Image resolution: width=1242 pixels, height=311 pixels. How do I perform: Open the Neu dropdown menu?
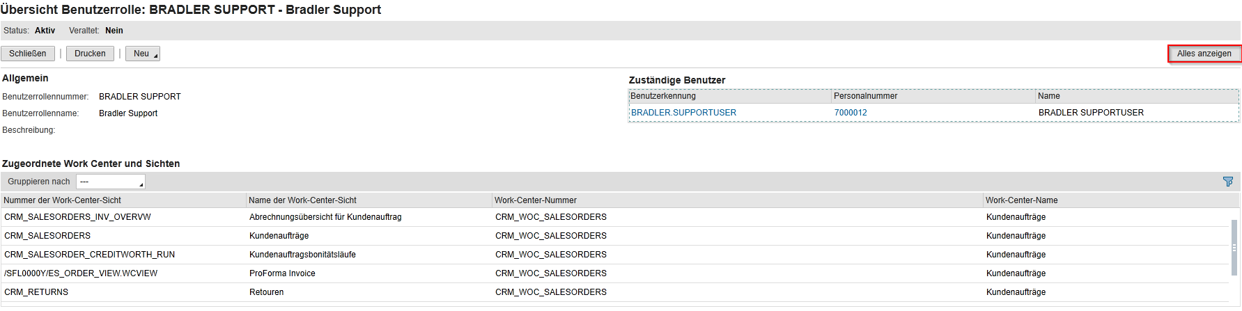[x=143, y=54]
